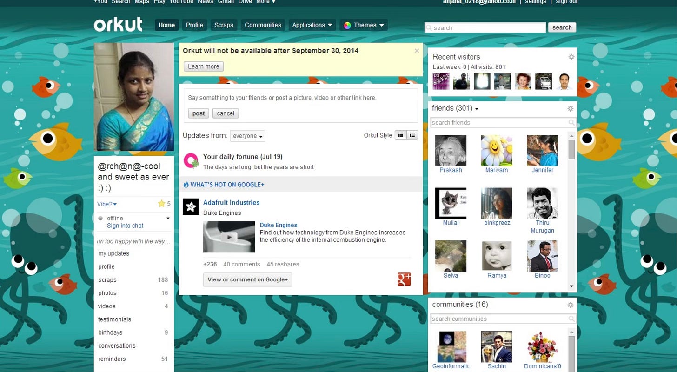
Task: Expand the offline chat status dropdown
Action: tap(168, 218)
